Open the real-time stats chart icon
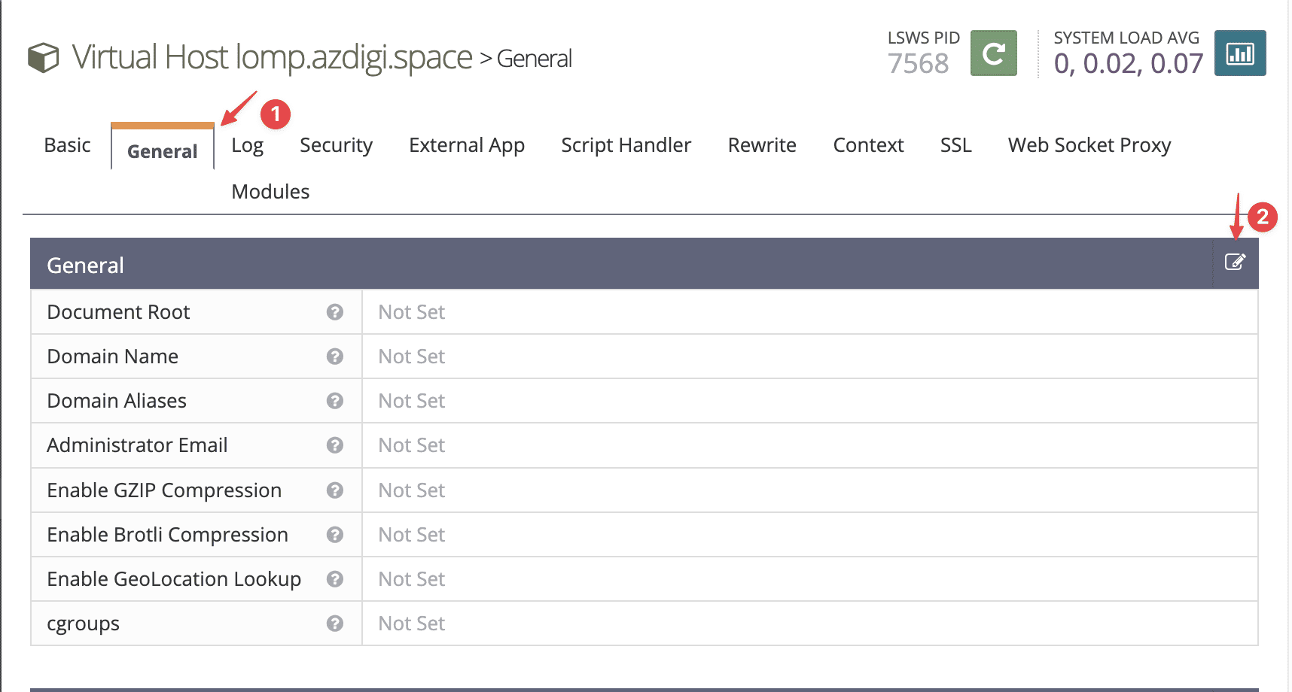 pos(1239,53)
